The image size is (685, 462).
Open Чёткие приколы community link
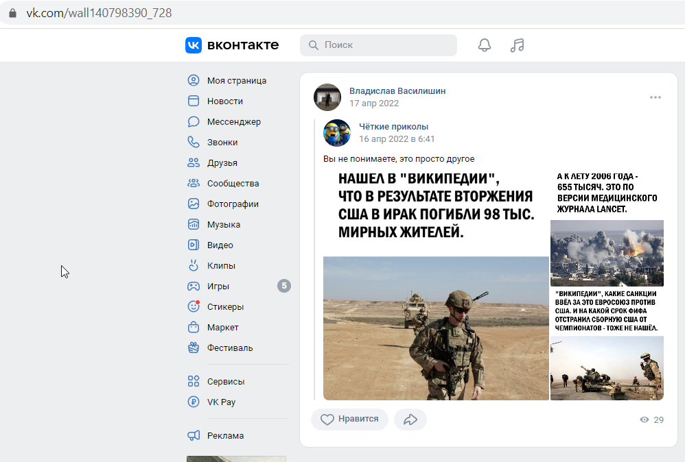pos(393,127)
